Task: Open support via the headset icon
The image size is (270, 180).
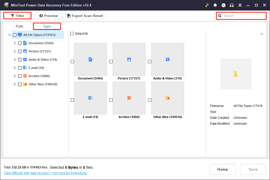Action: [x=232, y=5]
